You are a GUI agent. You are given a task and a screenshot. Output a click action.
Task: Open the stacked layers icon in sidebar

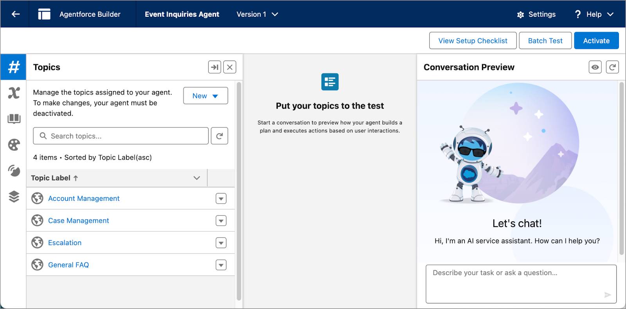14,196
